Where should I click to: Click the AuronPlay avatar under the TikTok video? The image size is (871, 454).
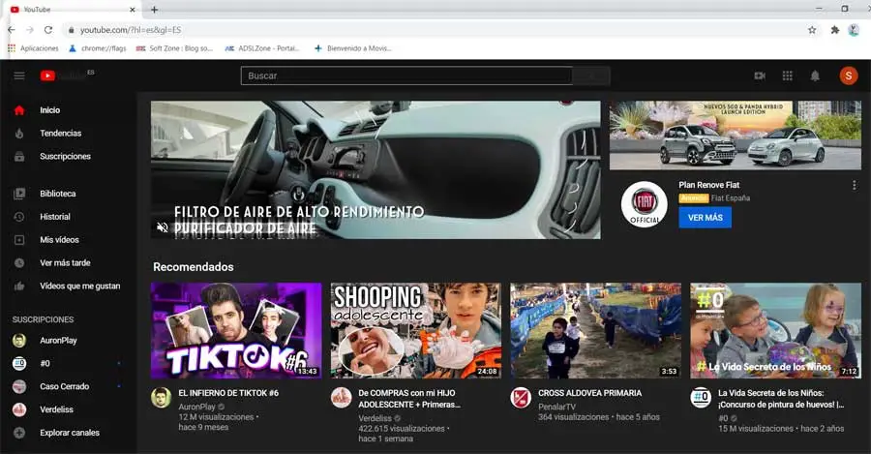pyautogui.click(x=161, y=397)
